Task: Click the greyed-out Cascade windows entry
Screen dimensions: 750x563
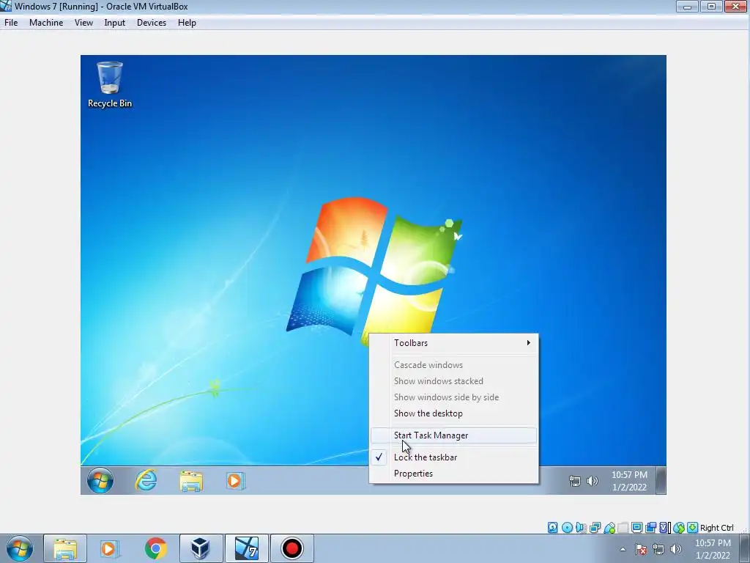Action: pyautogui.click(x=453, y=365)
